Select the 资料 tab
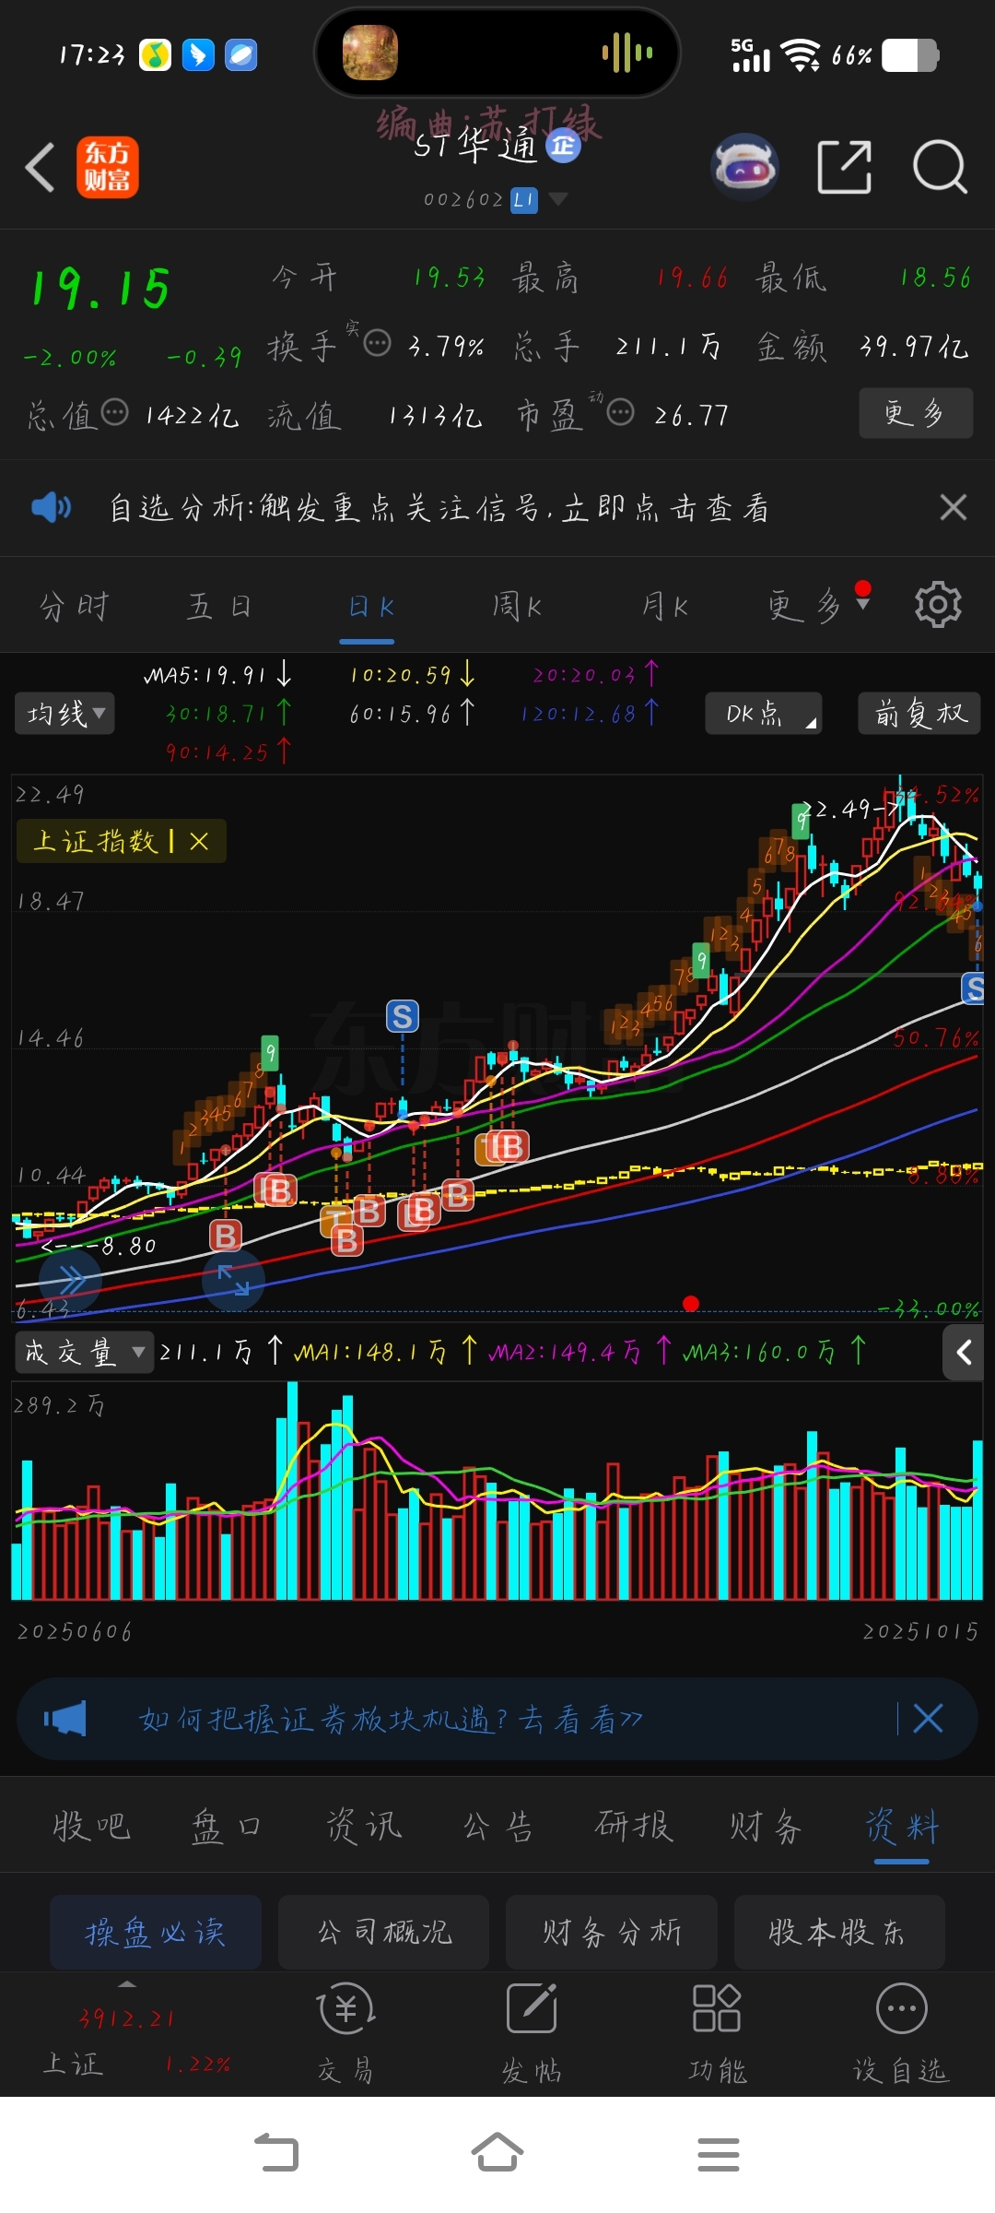Image resolution: width=995 pixels, height=2213 pixels. [901, 1826]
